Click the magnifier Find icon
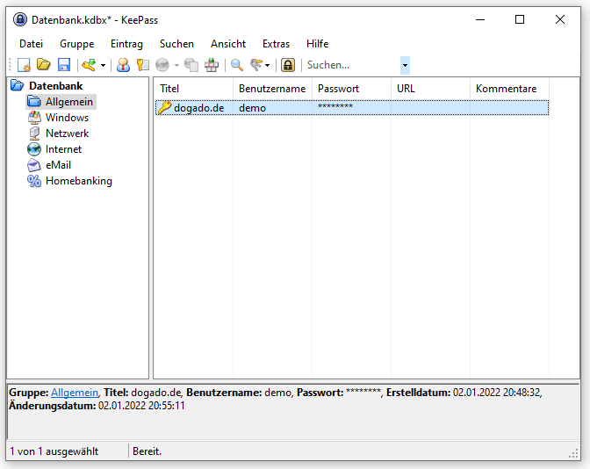 [x=237, y=65]
